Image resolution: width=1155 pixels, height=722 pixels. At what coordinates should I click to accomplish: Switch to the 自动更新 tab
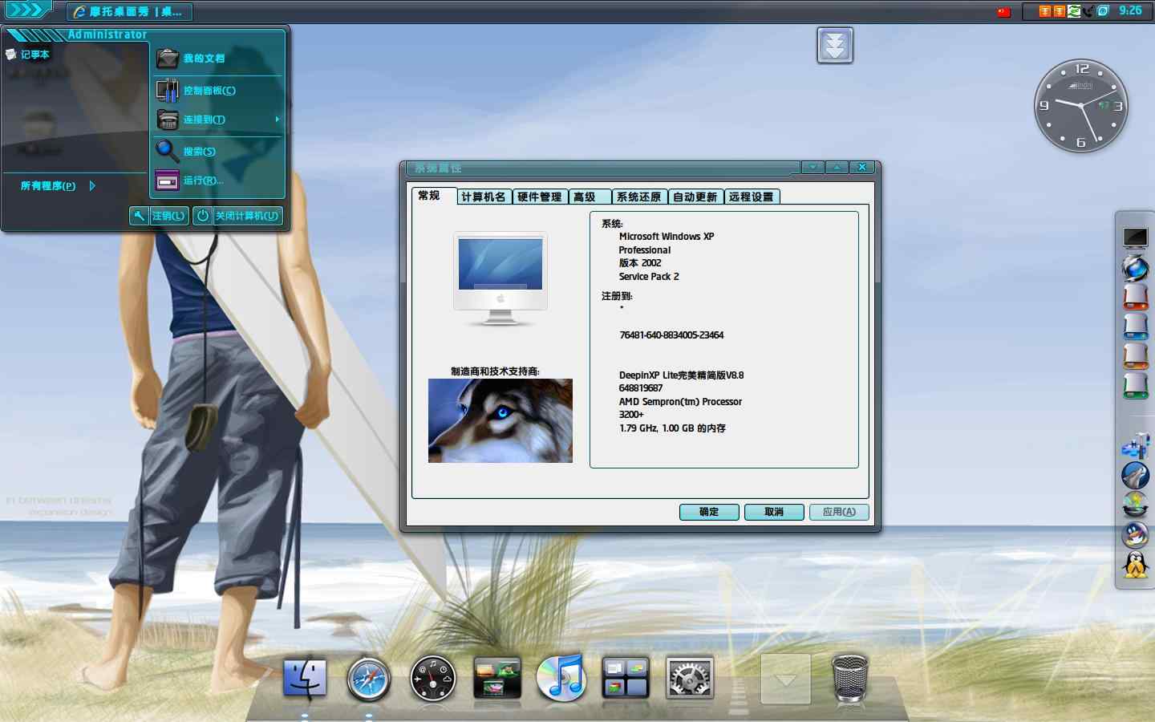695,197
